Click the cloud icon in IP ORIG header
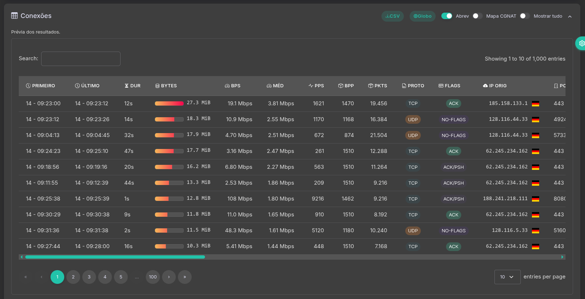Viewport: 585px width, 299px height. (485, 86)
